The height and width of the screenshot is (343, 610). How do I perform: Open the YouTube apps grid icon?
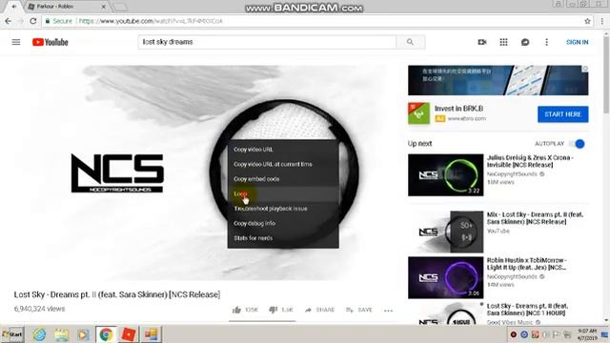click(503, 42)
